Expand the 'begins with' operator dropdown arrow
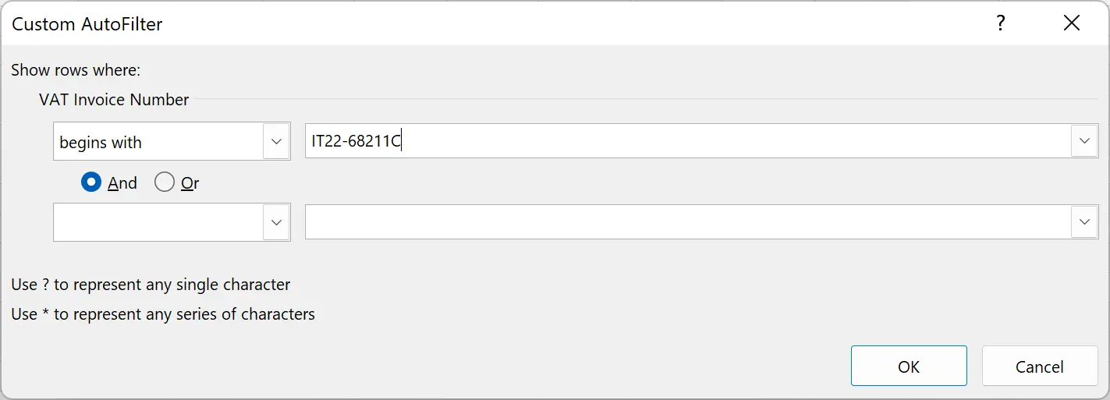Image resolution: width=1110 pixels, height=400 pixels. click(x=276, y=142)
